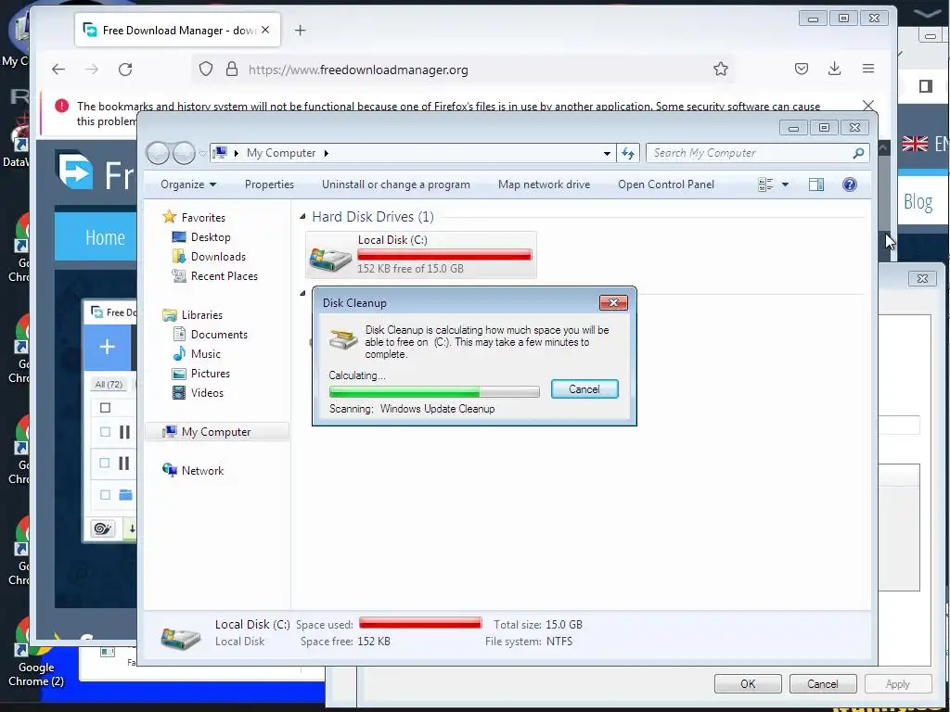The image size is (950, 712).
Task: Click the Disk Cleanup progress bar
Action: (x=434, y=392)
